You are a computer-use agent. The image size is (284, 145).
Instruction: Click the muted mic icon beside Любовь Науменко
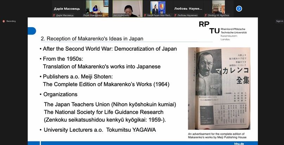tap(175, 15)
